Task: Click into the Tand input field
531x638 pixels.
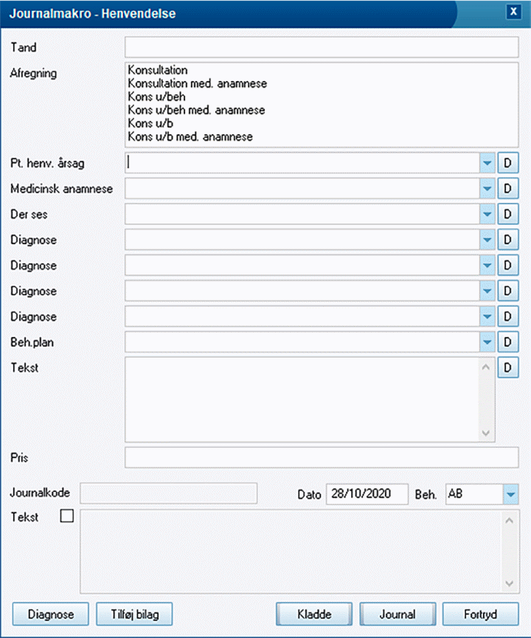Action: [x=322, y=47]
